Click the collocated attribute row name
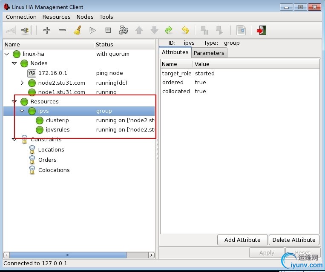 click(176, 92)
